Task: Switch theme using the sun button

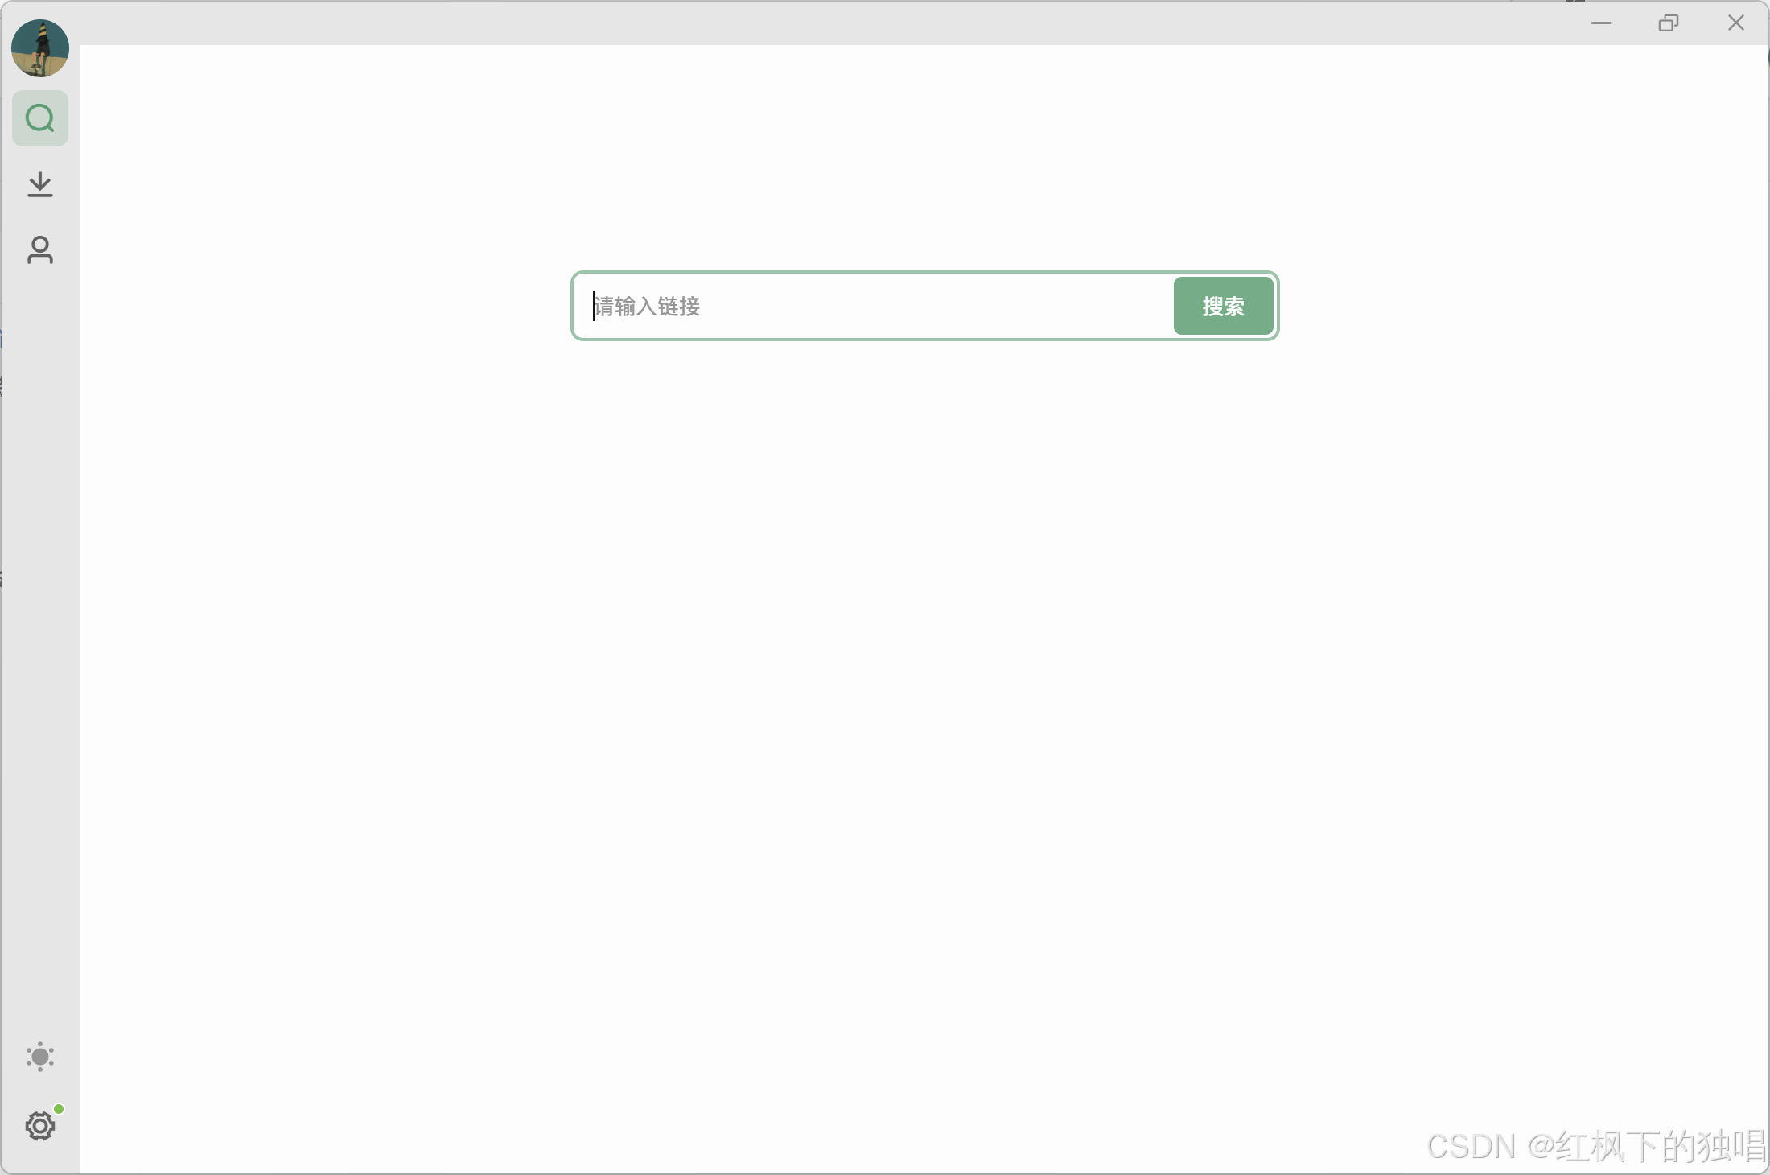Action: pos(40,1057)
